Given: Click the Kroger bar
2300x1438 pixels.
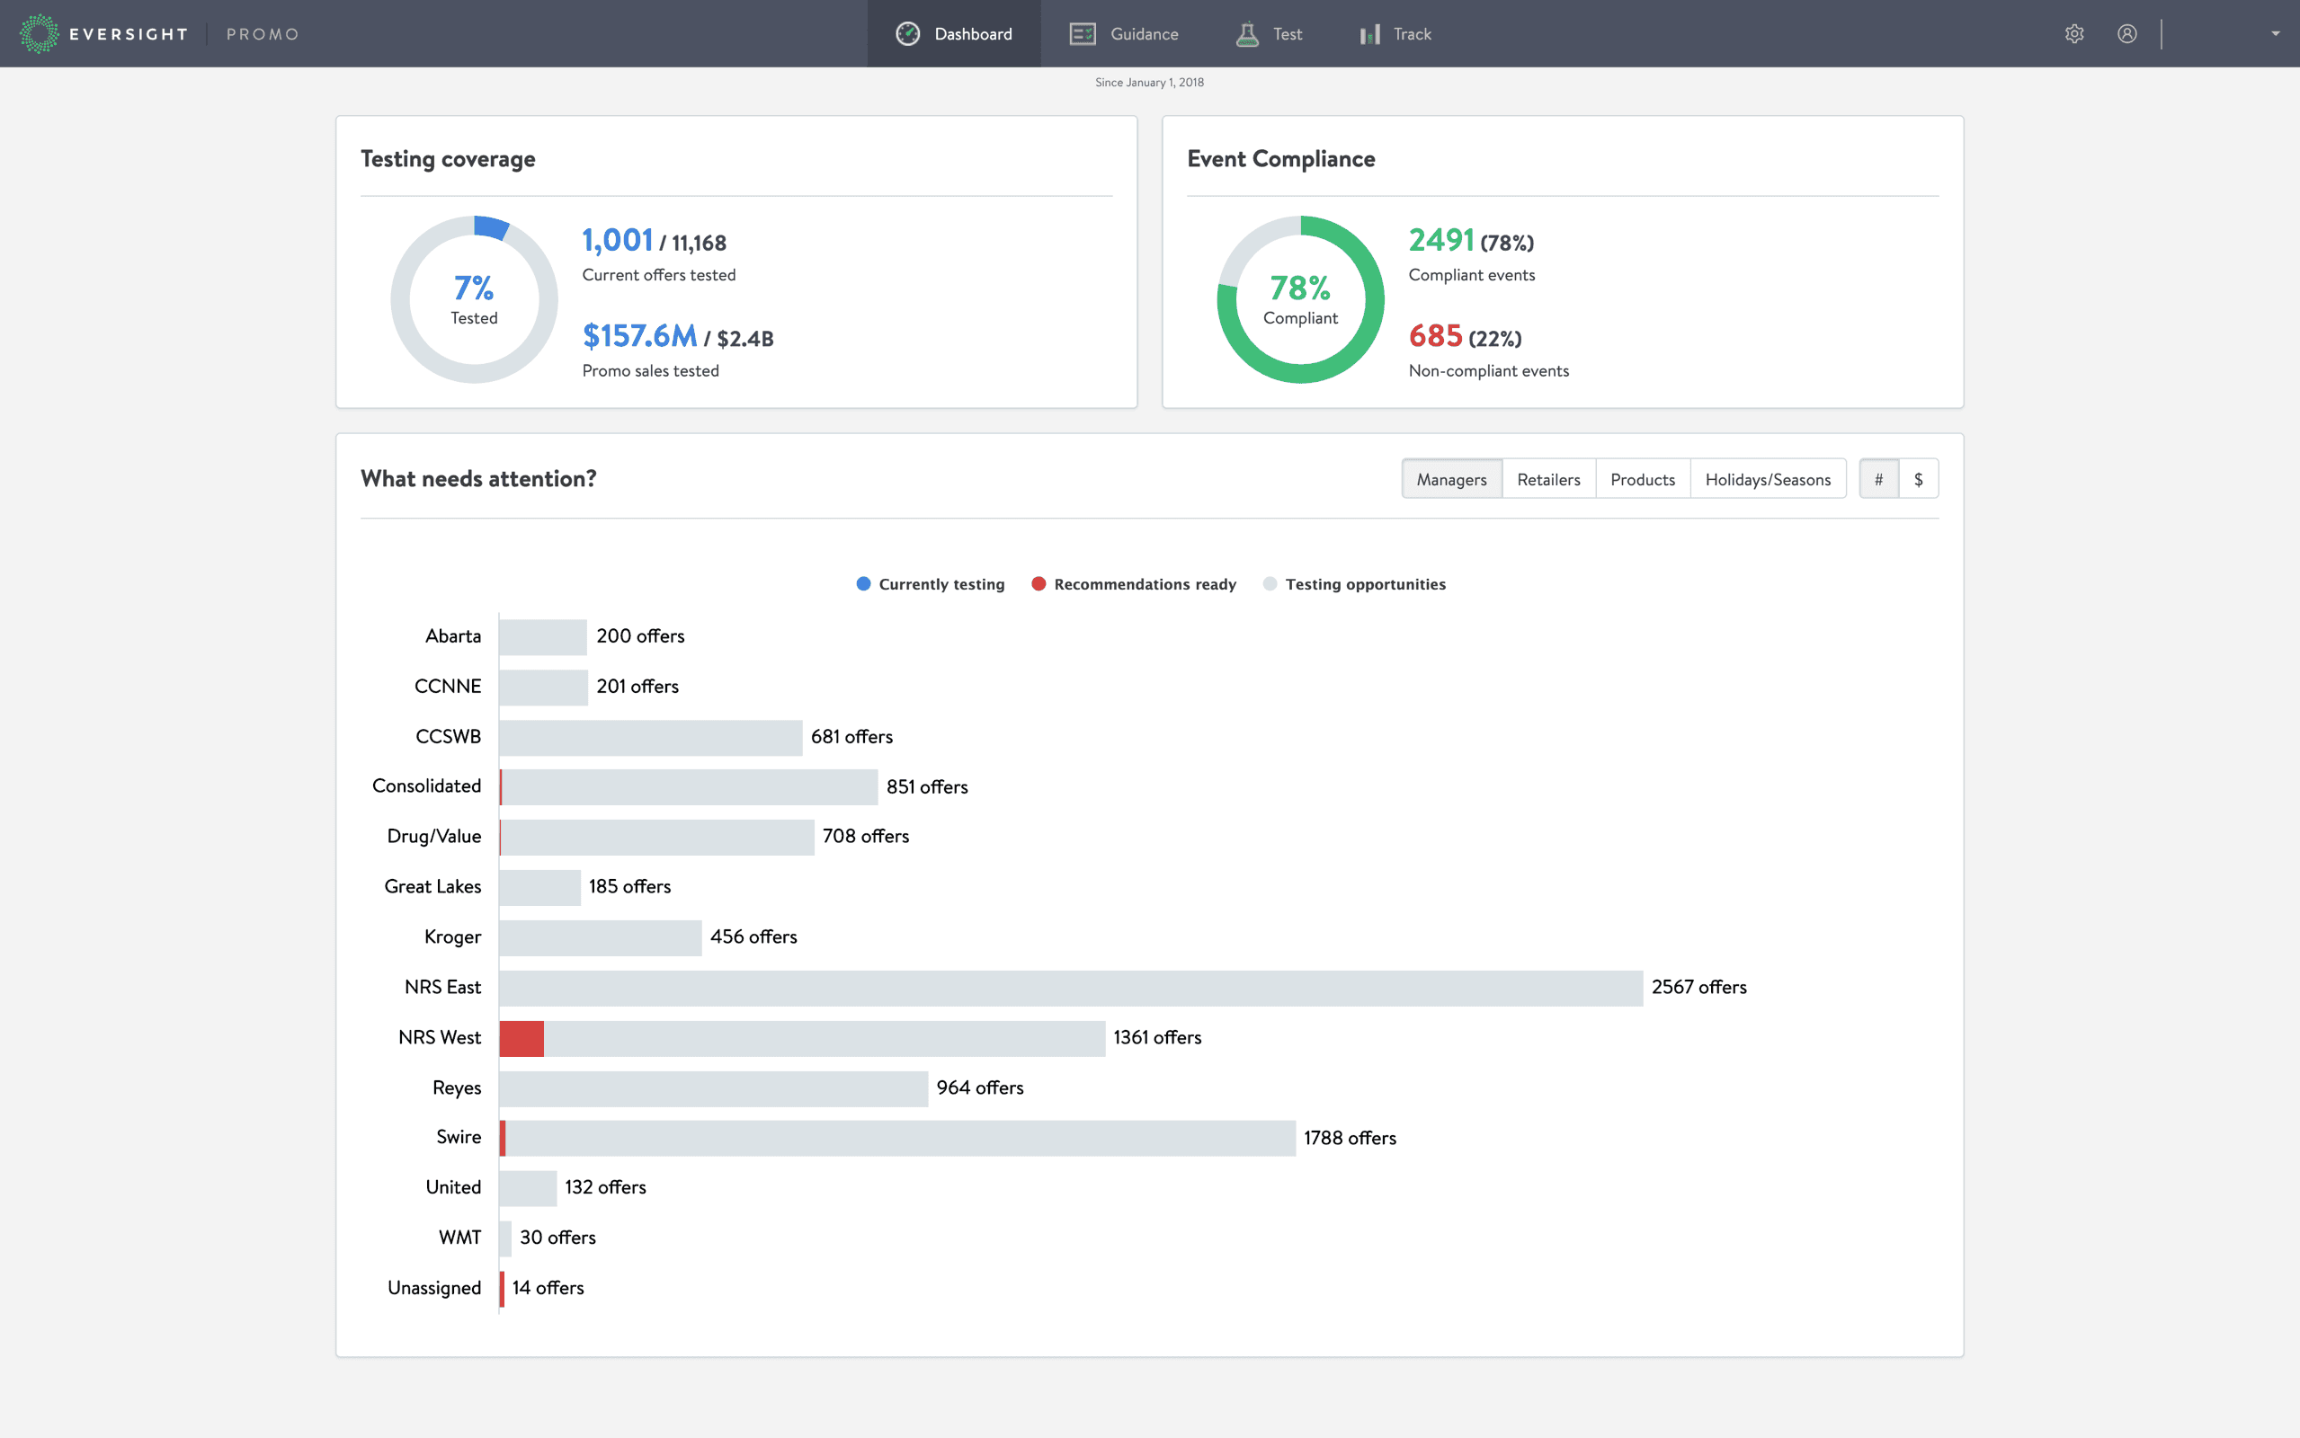Looking at the screenshot, I should click(x=601, y=937).
